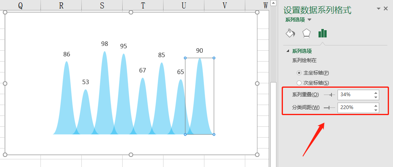The image size is (393, 167).
Task: Select column header V
Action: (x=225, y=6)
